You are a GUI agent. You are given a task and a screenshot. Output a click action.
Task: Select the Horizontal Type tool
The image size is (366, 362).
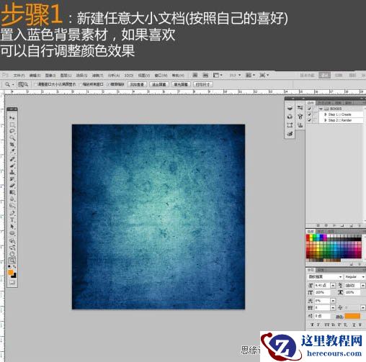point(12,220)
